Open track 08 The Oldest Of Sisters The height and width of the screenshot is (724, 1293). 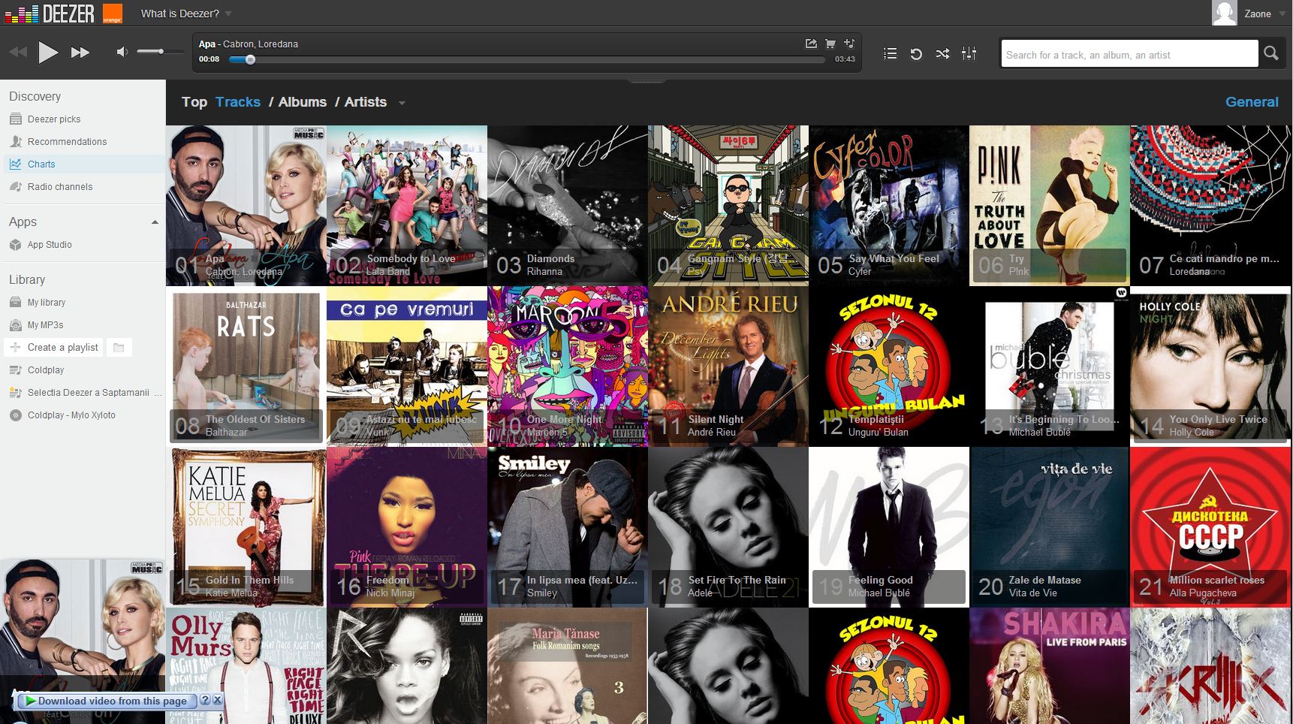246,367
